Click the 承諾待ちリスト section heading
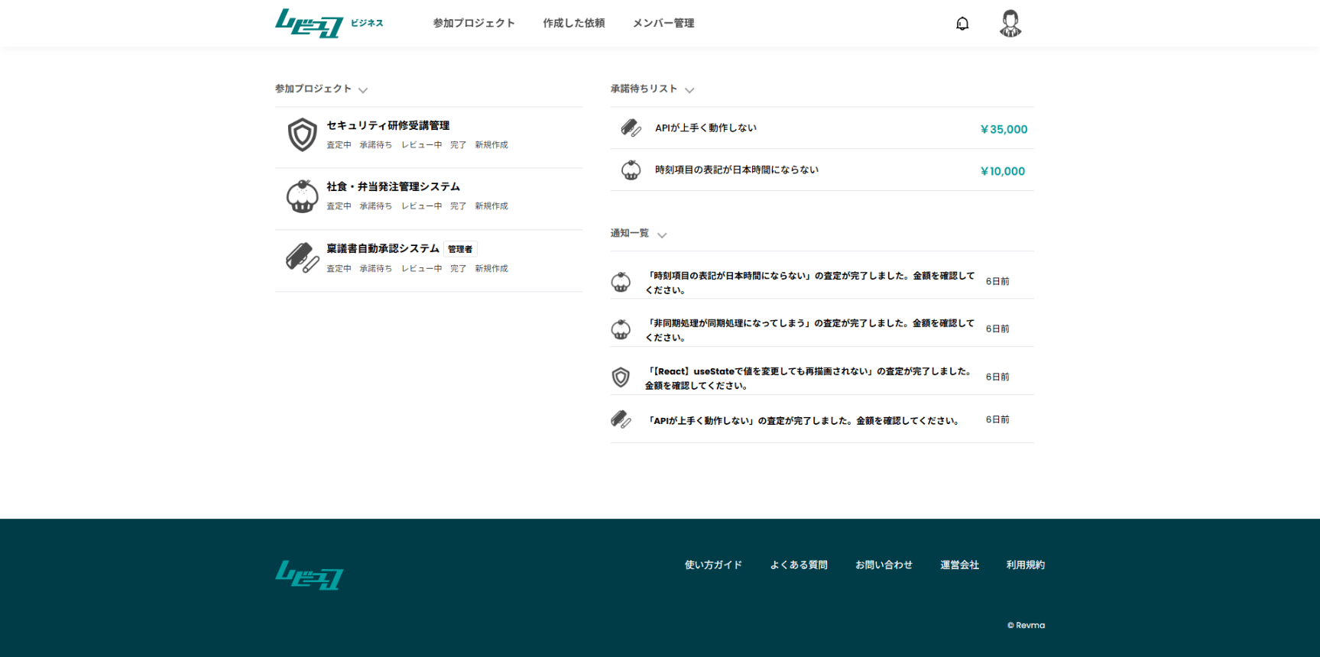Image resolution: width=1320 pixels, height=657 pixels. (644, 89)
